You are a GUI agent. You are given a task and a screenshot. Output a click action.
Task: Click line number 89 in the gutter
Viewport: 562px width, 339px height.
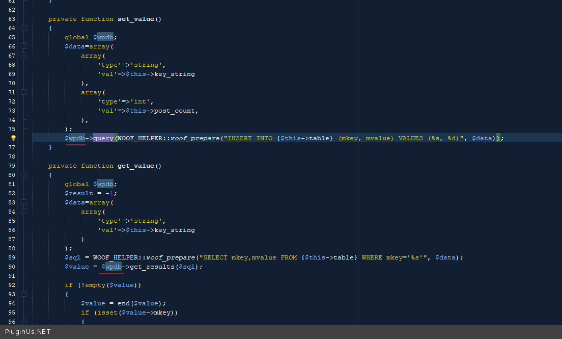[12, 257]
